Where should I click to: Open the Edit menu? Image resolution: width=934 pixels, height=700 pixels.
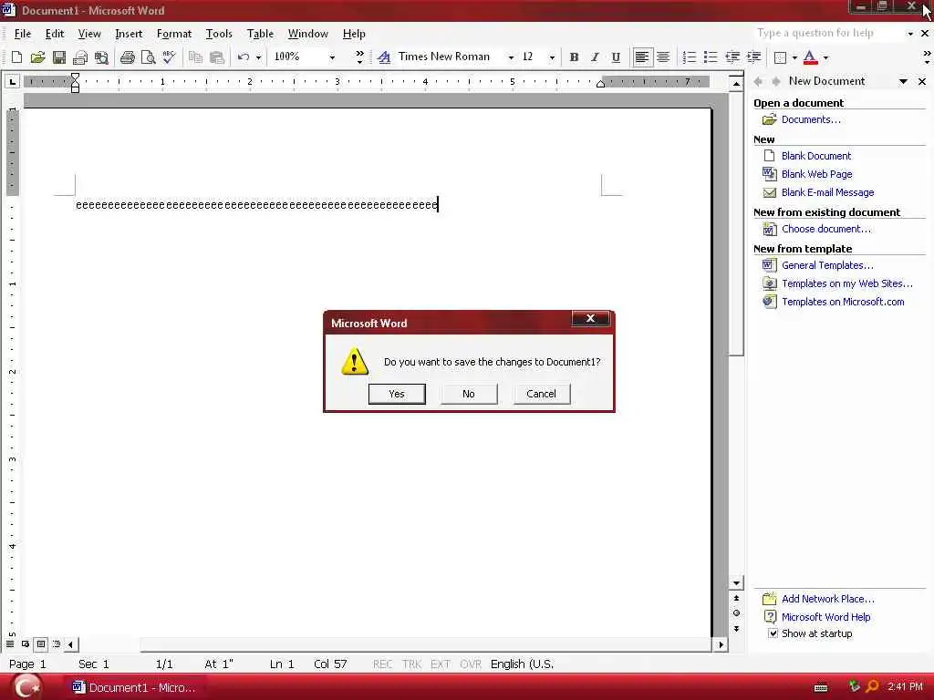click(x=54, y=34)
